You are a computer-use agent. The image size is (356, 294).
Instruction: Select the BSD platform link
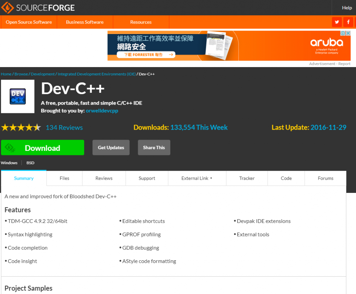point(31,163)
